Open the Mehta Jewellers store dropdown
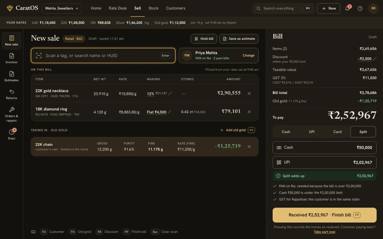Screen dimensions: 383x239 tap(62, 8)
